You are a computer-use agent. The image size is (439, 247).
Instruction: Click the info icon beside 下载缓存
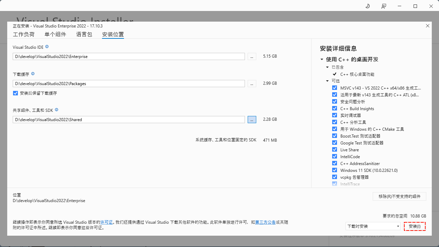33,74
